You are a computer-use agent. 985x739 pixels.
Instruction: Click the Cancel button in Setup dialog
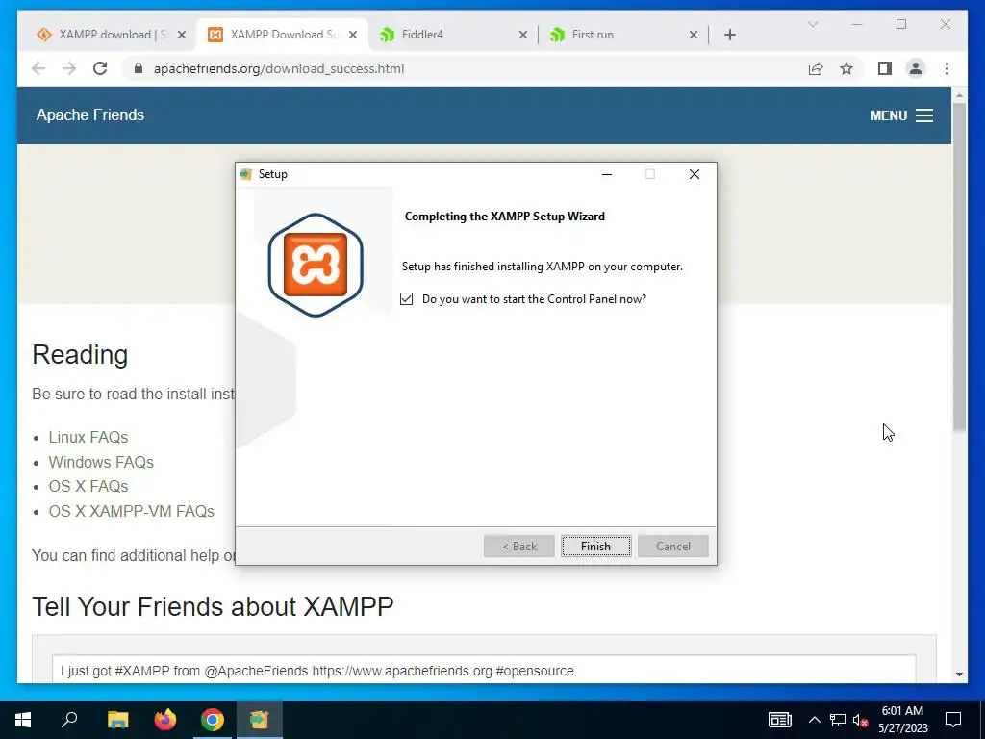(x=672, y=547)
